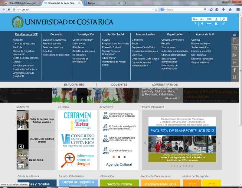This screenshot has width=242, height=188.
Task: Click the first gray sidebar document icon
Action: [x=235, y=41]
